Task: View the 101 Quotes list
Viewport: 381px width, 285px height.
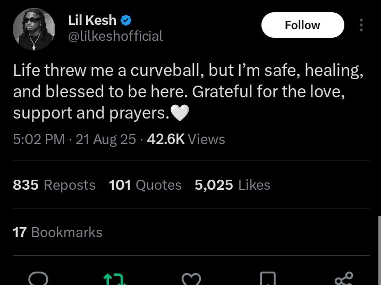Action: click(145, 185)
